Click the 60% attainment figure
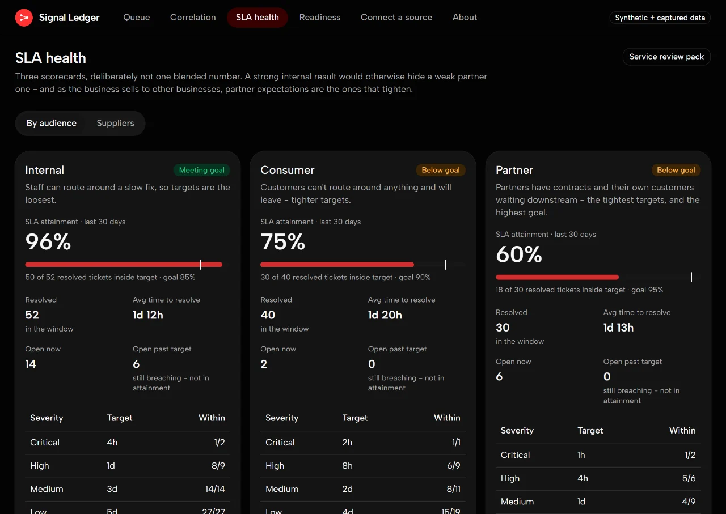The height and width of the screenshot is (514, 726). (x=519, y=254)
